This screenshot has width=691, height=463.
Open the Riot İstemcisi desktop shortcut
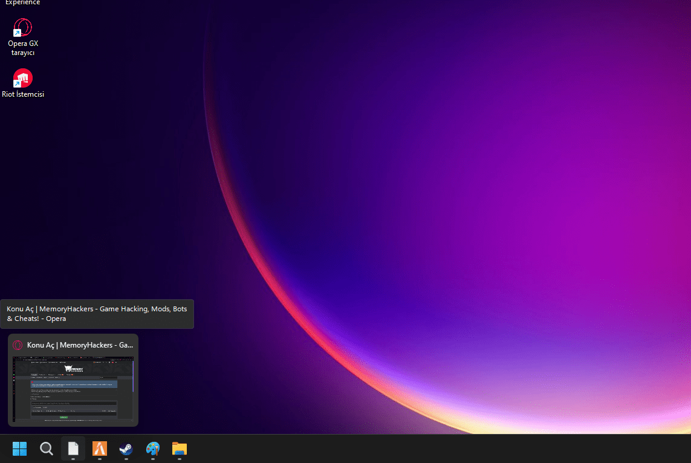(23, 83)
